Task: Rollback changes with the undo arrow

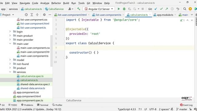Action: tap(178, 9)
